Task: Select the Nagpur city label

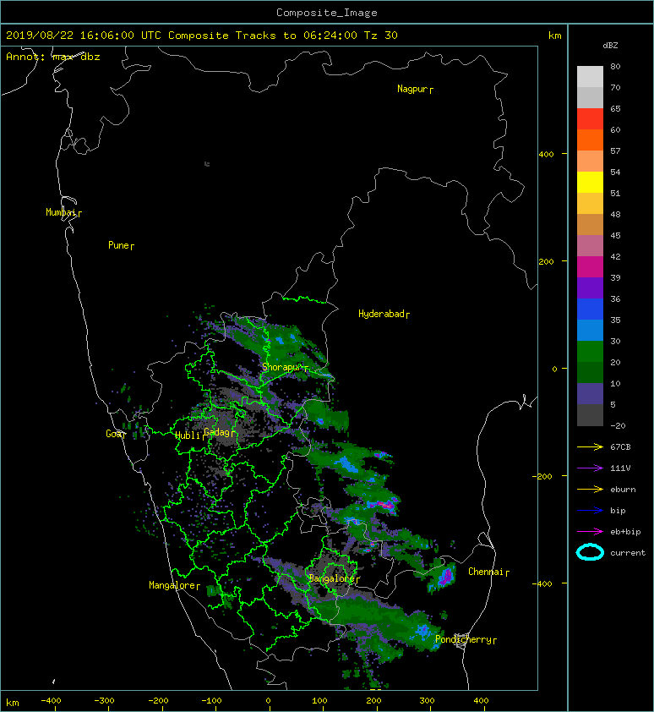Action: click(415, 89)
